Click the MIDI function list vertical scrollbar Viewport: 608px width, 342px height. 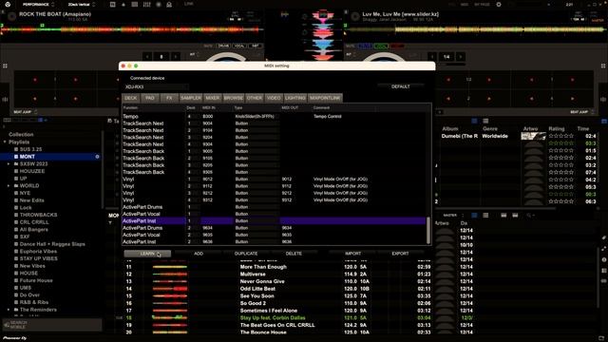click(428, 231)
